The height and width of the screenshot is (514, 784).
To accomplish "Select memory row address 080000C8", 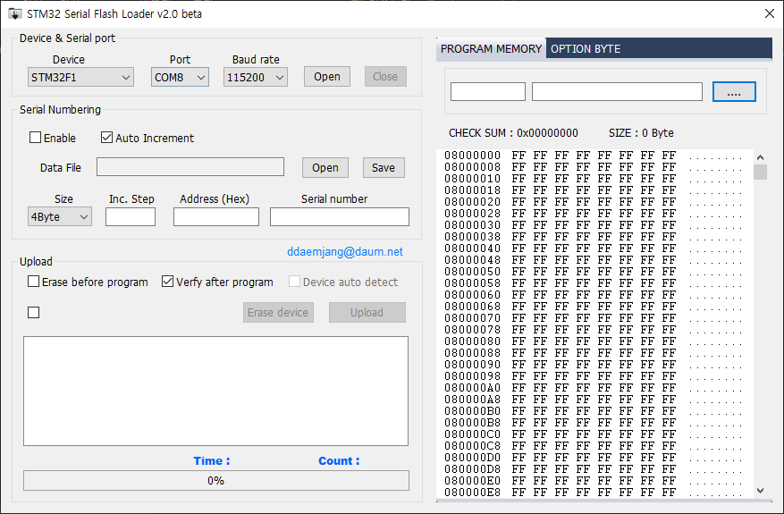I will (x=473, y=446).
